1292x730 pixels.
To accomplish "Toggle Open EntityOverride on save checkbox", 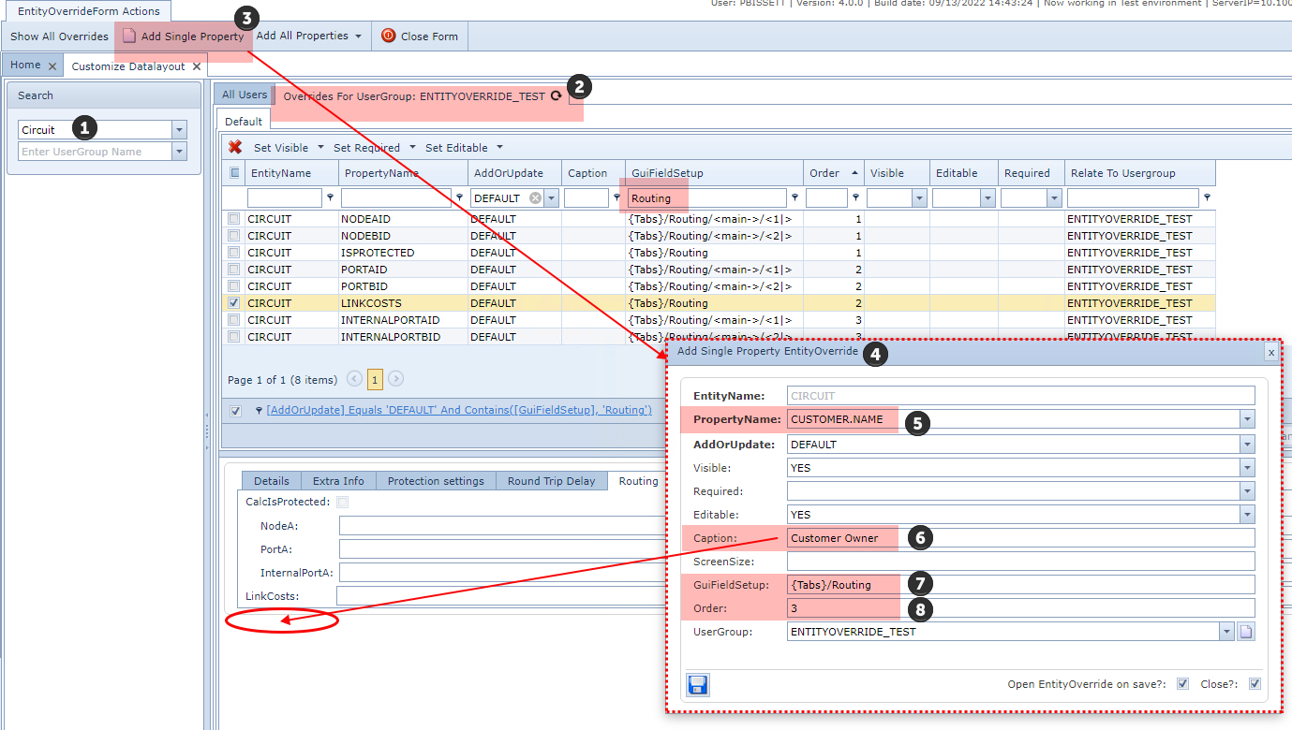I will pyautogui.click(x=1182, y=684).
